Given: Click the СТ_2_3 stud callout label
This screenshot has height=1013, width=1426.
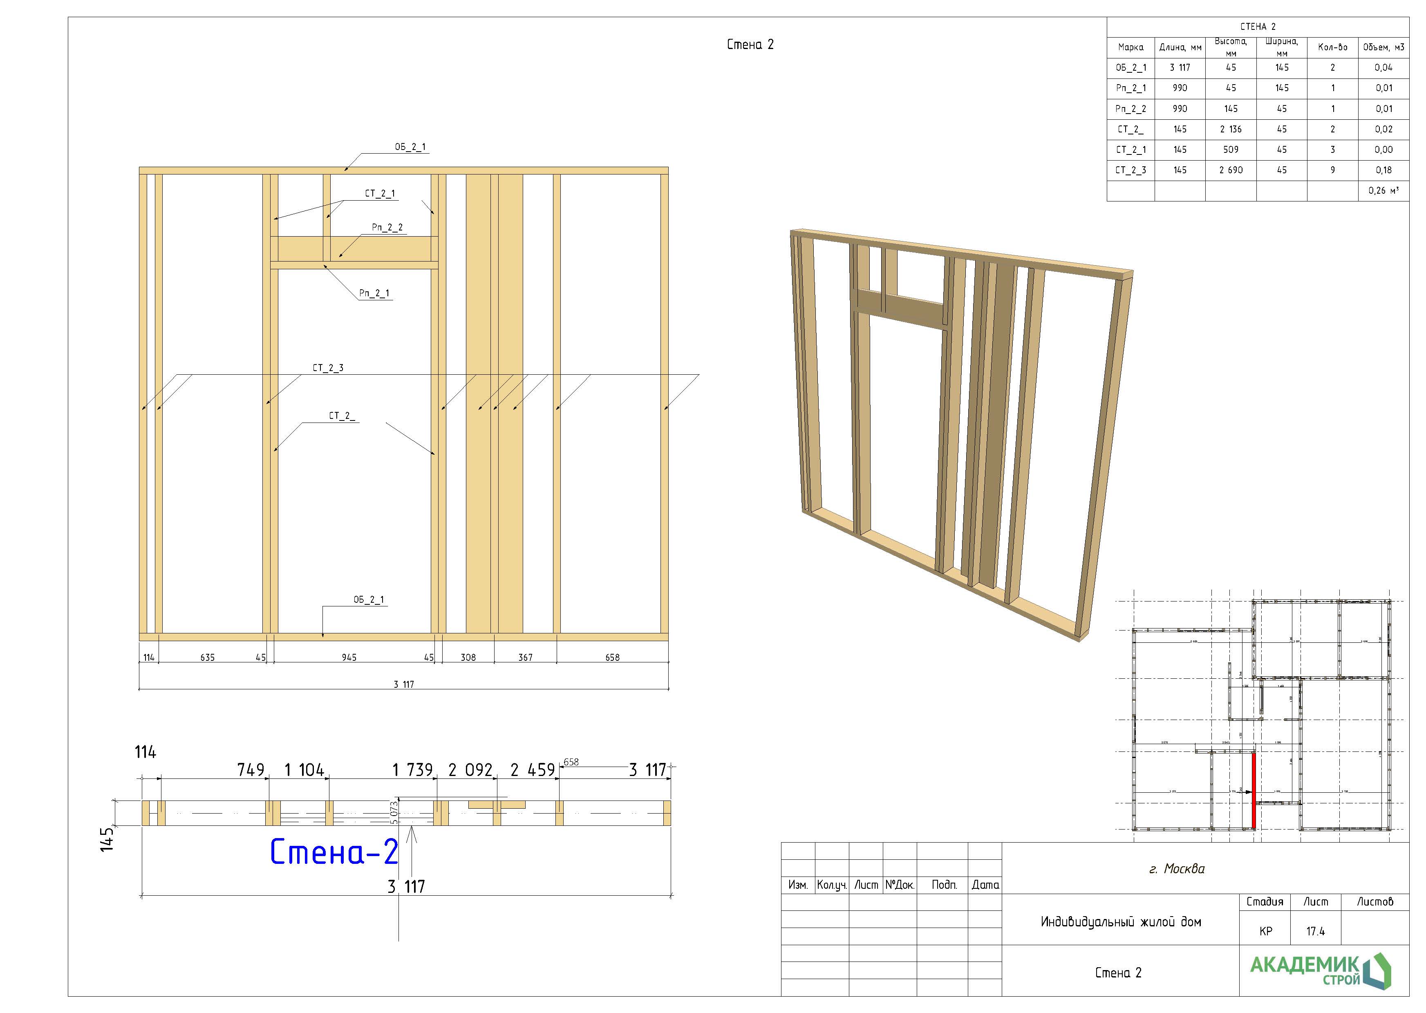Looking at the screenshot, I should (x=327, y=368).
